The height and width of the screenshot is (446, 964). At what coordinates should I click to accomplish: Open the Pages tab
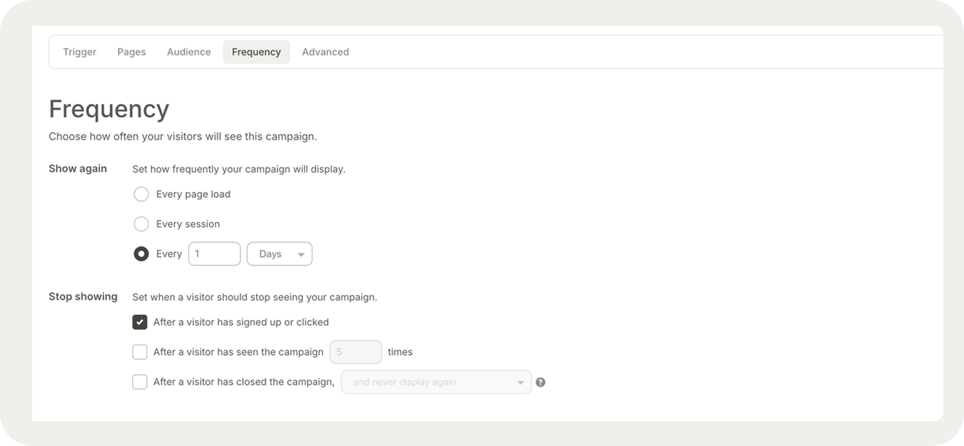pos(132,52)
